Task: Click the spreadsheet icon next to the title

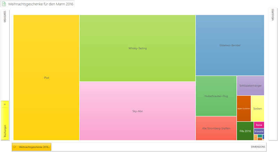Action: click(4, 4)
